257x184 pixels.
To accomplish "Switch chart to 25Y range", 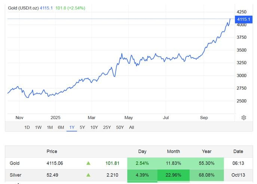I will point(107,127).
